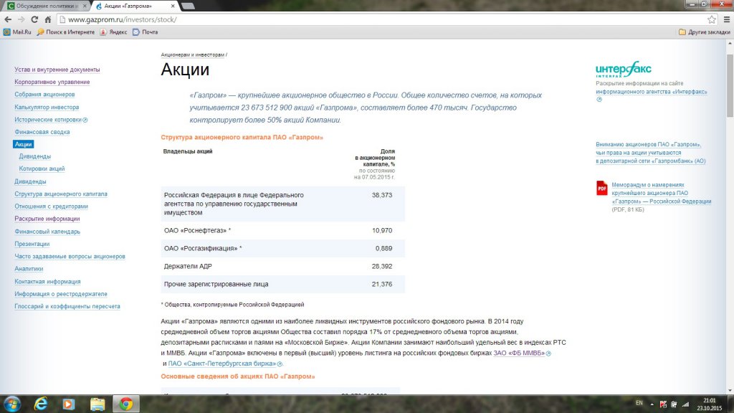The width and height of the screenshot is (734, 413).
Task: Open the Почта bookmark
Action: (x=145, y=32)
